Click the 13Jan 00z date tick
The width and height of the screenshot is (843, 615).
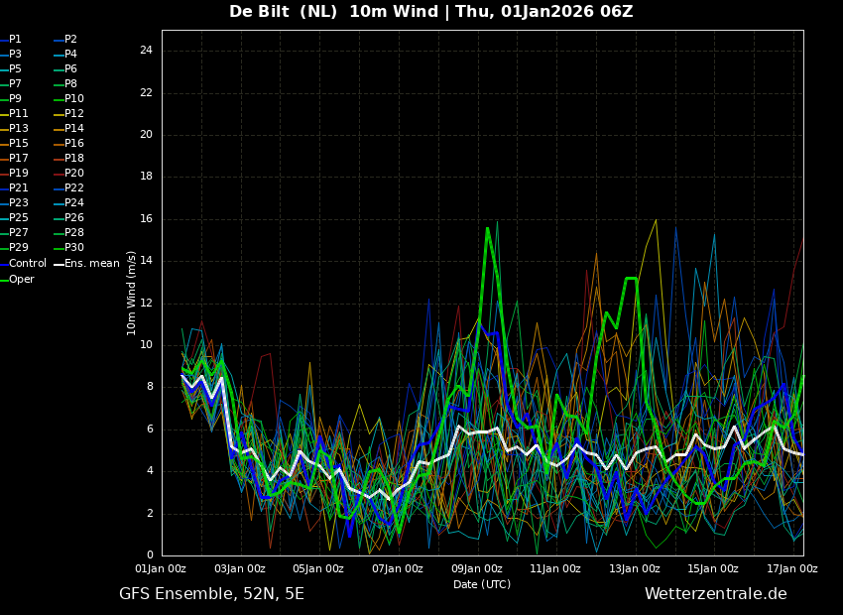pyautogui.click(x=635, y=568)
